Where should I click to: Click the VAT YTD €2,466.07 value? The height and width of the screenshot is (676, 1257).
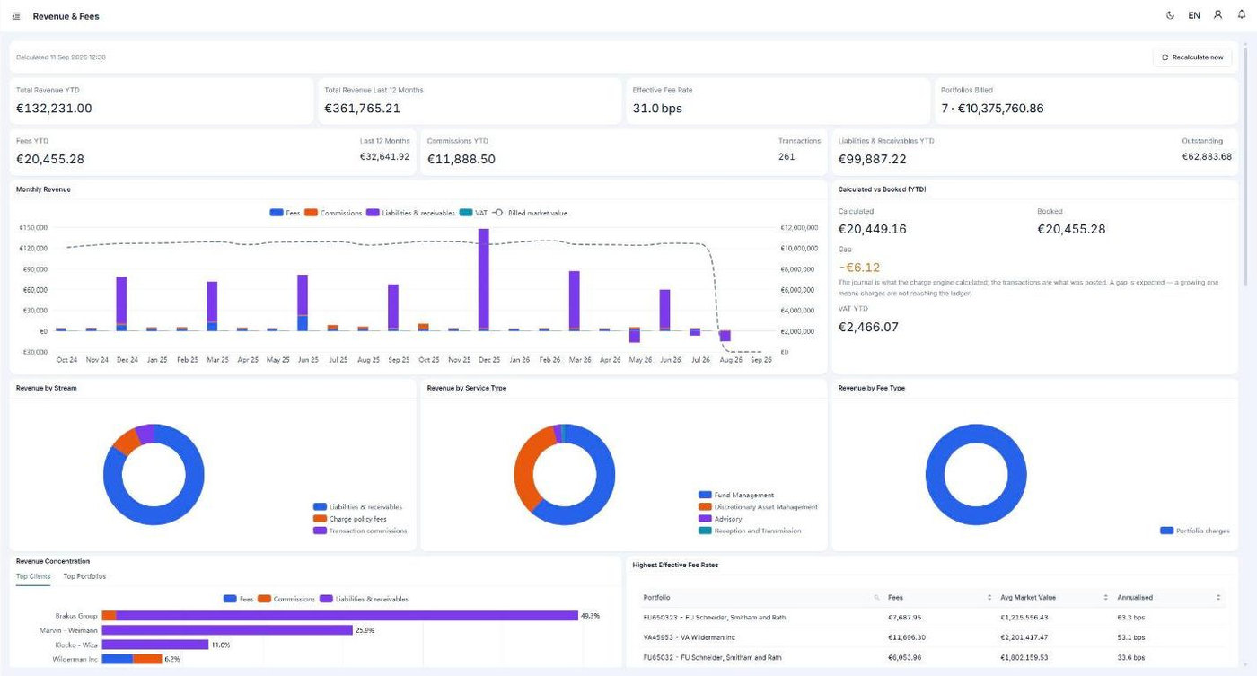click(x=868, y=327)
